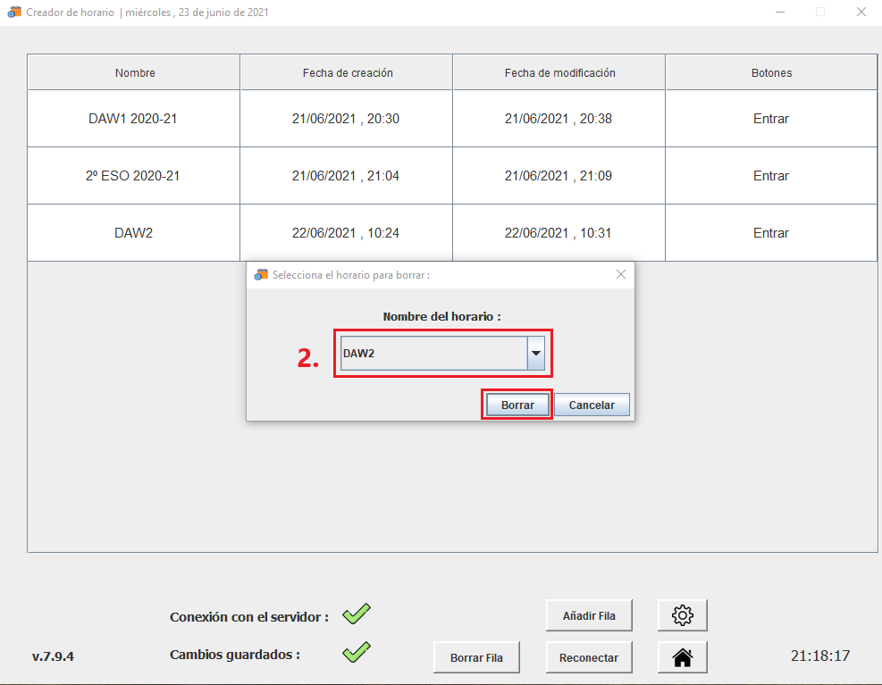This screenshot has height=685, width=882.
Task: Click the home icon button
Action: tap(682, 657)
